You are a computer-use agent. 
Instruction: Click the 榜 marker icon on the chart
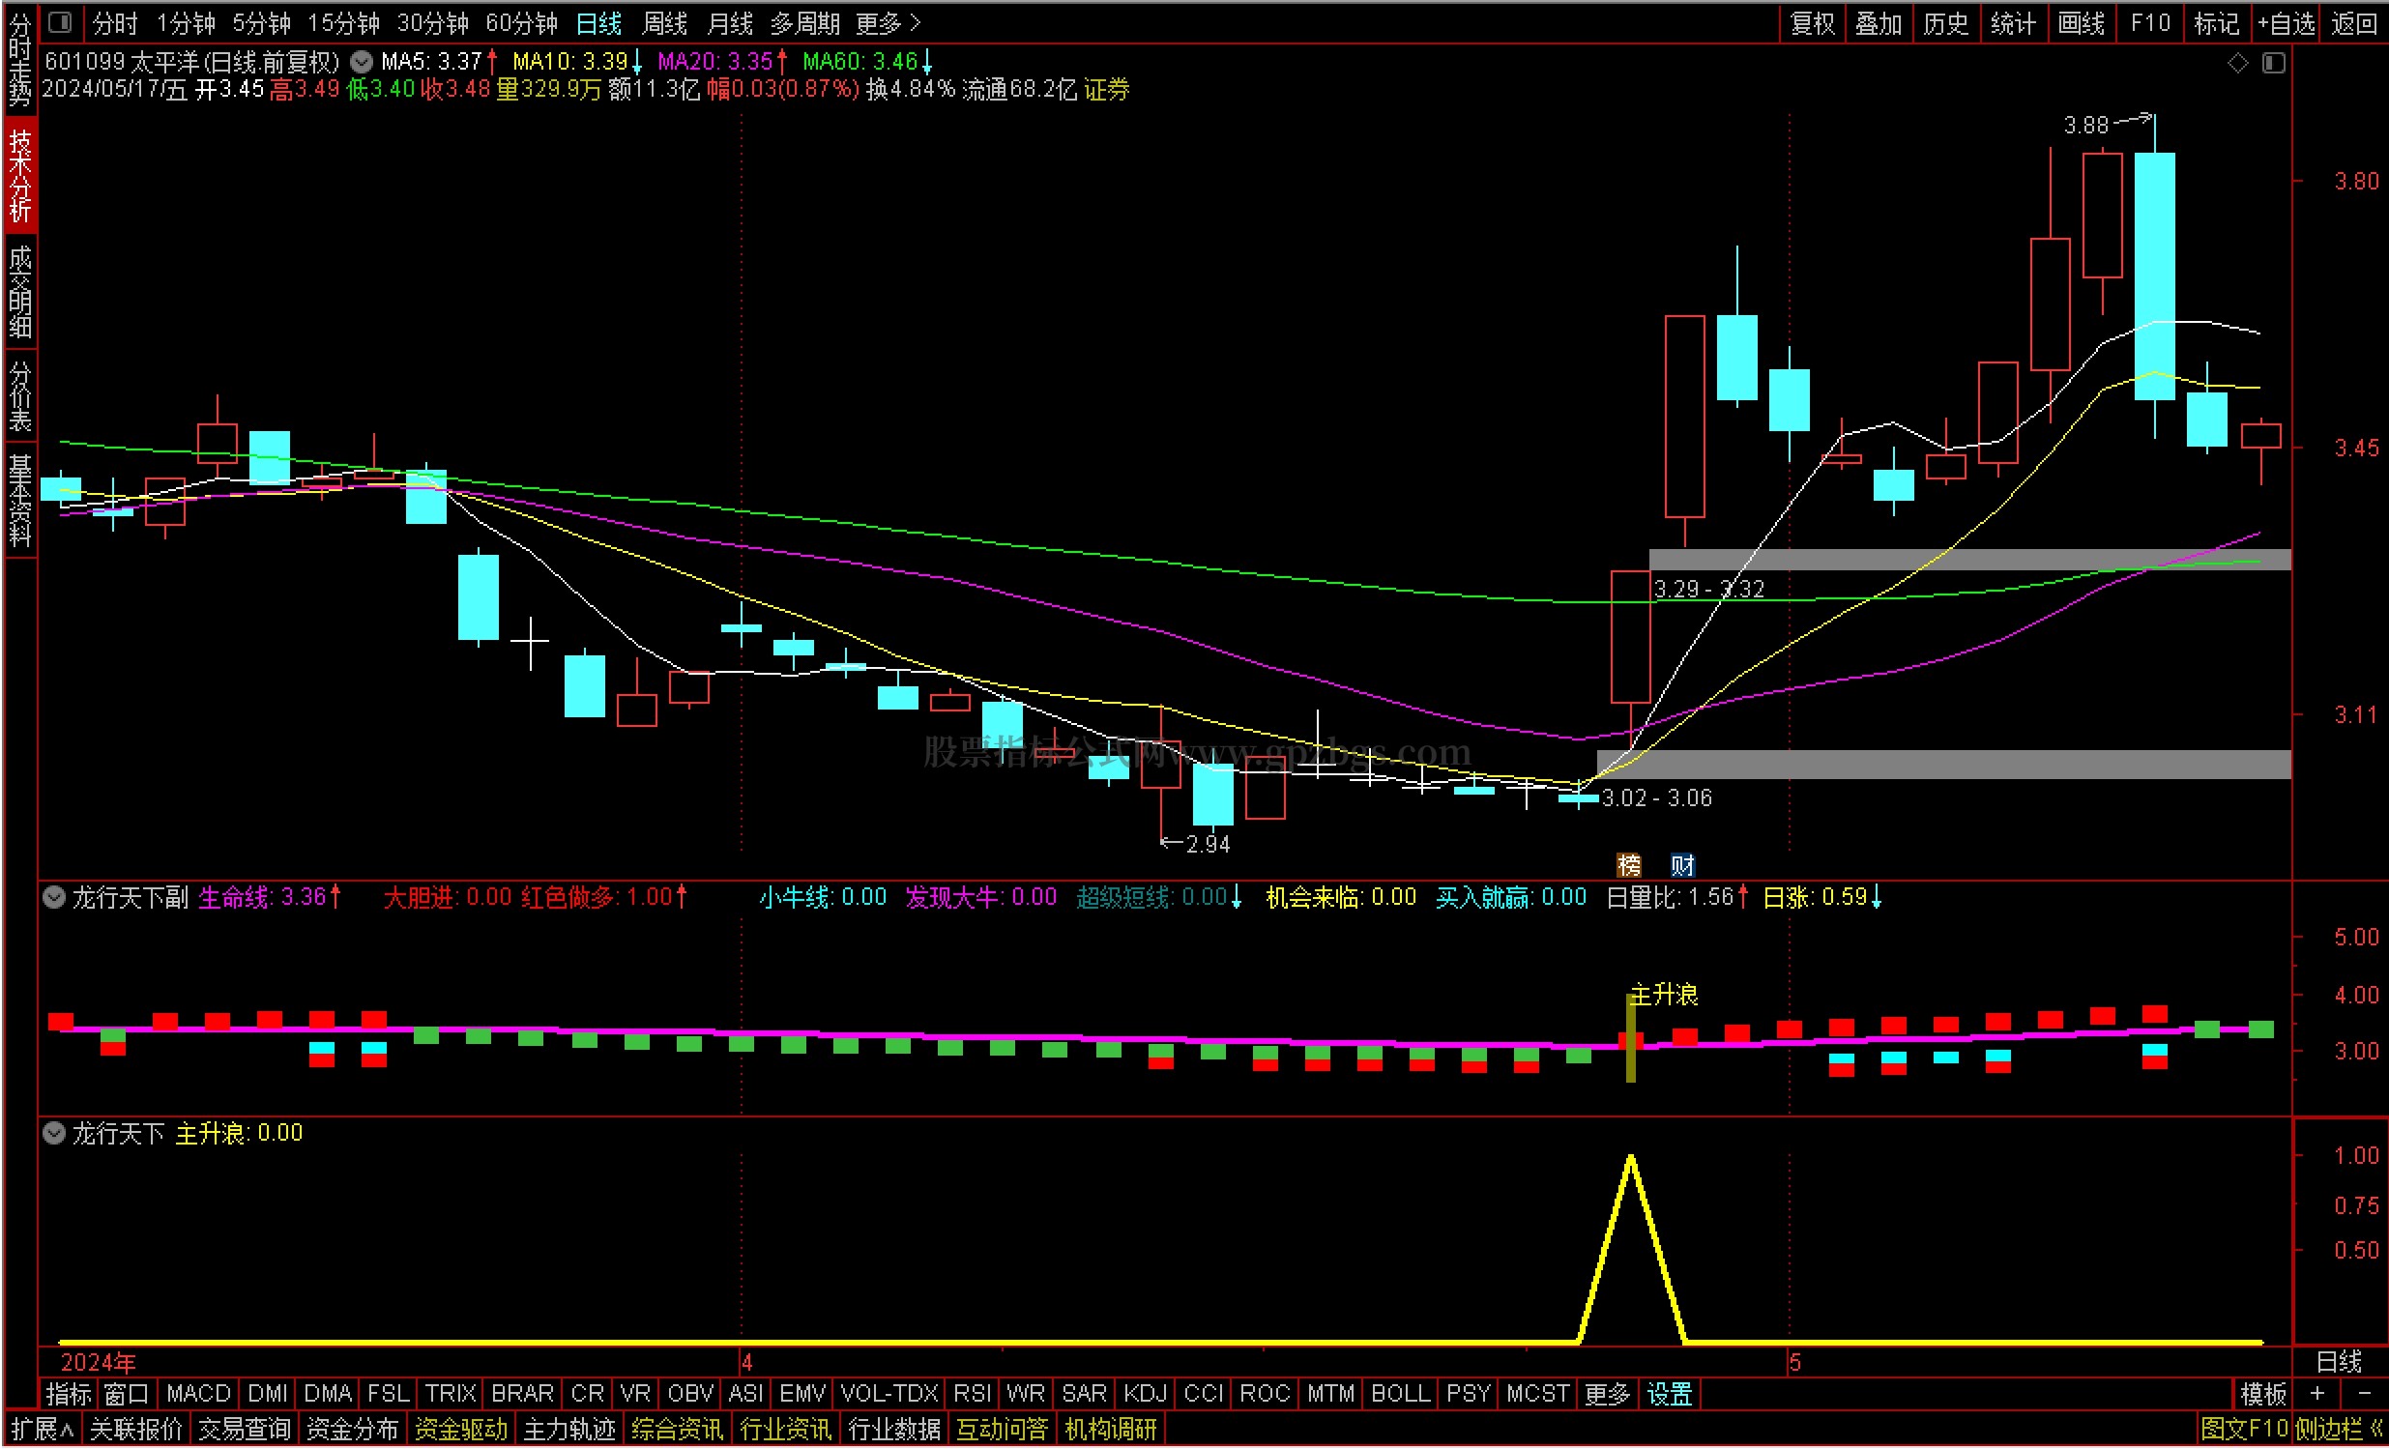[x=1629, y=864]
